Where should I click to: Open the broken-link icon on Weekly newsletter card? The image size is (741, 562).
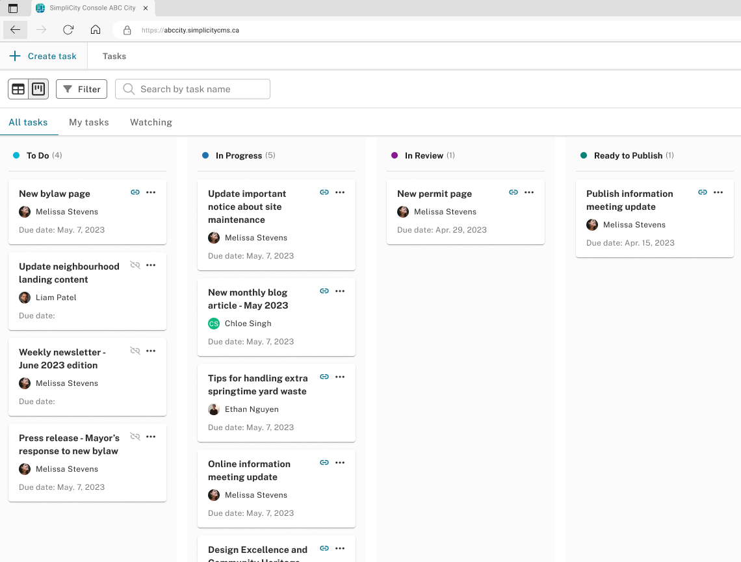coord(135,350)
